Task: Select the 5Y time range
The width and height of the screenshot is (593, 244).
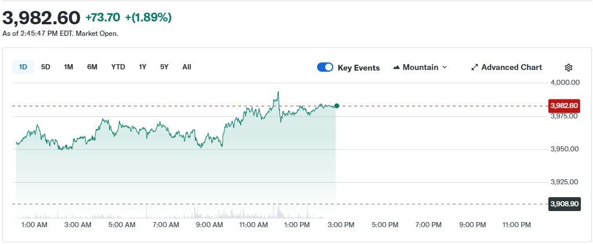Action: point(165,67)
